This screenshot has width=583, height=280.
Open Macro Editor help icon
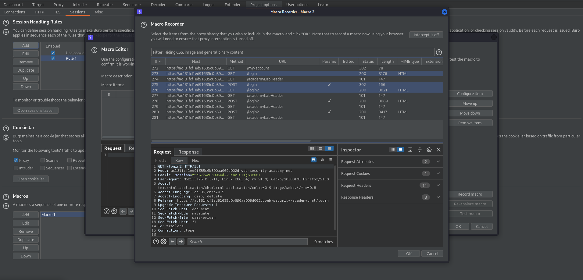(94, 50)
